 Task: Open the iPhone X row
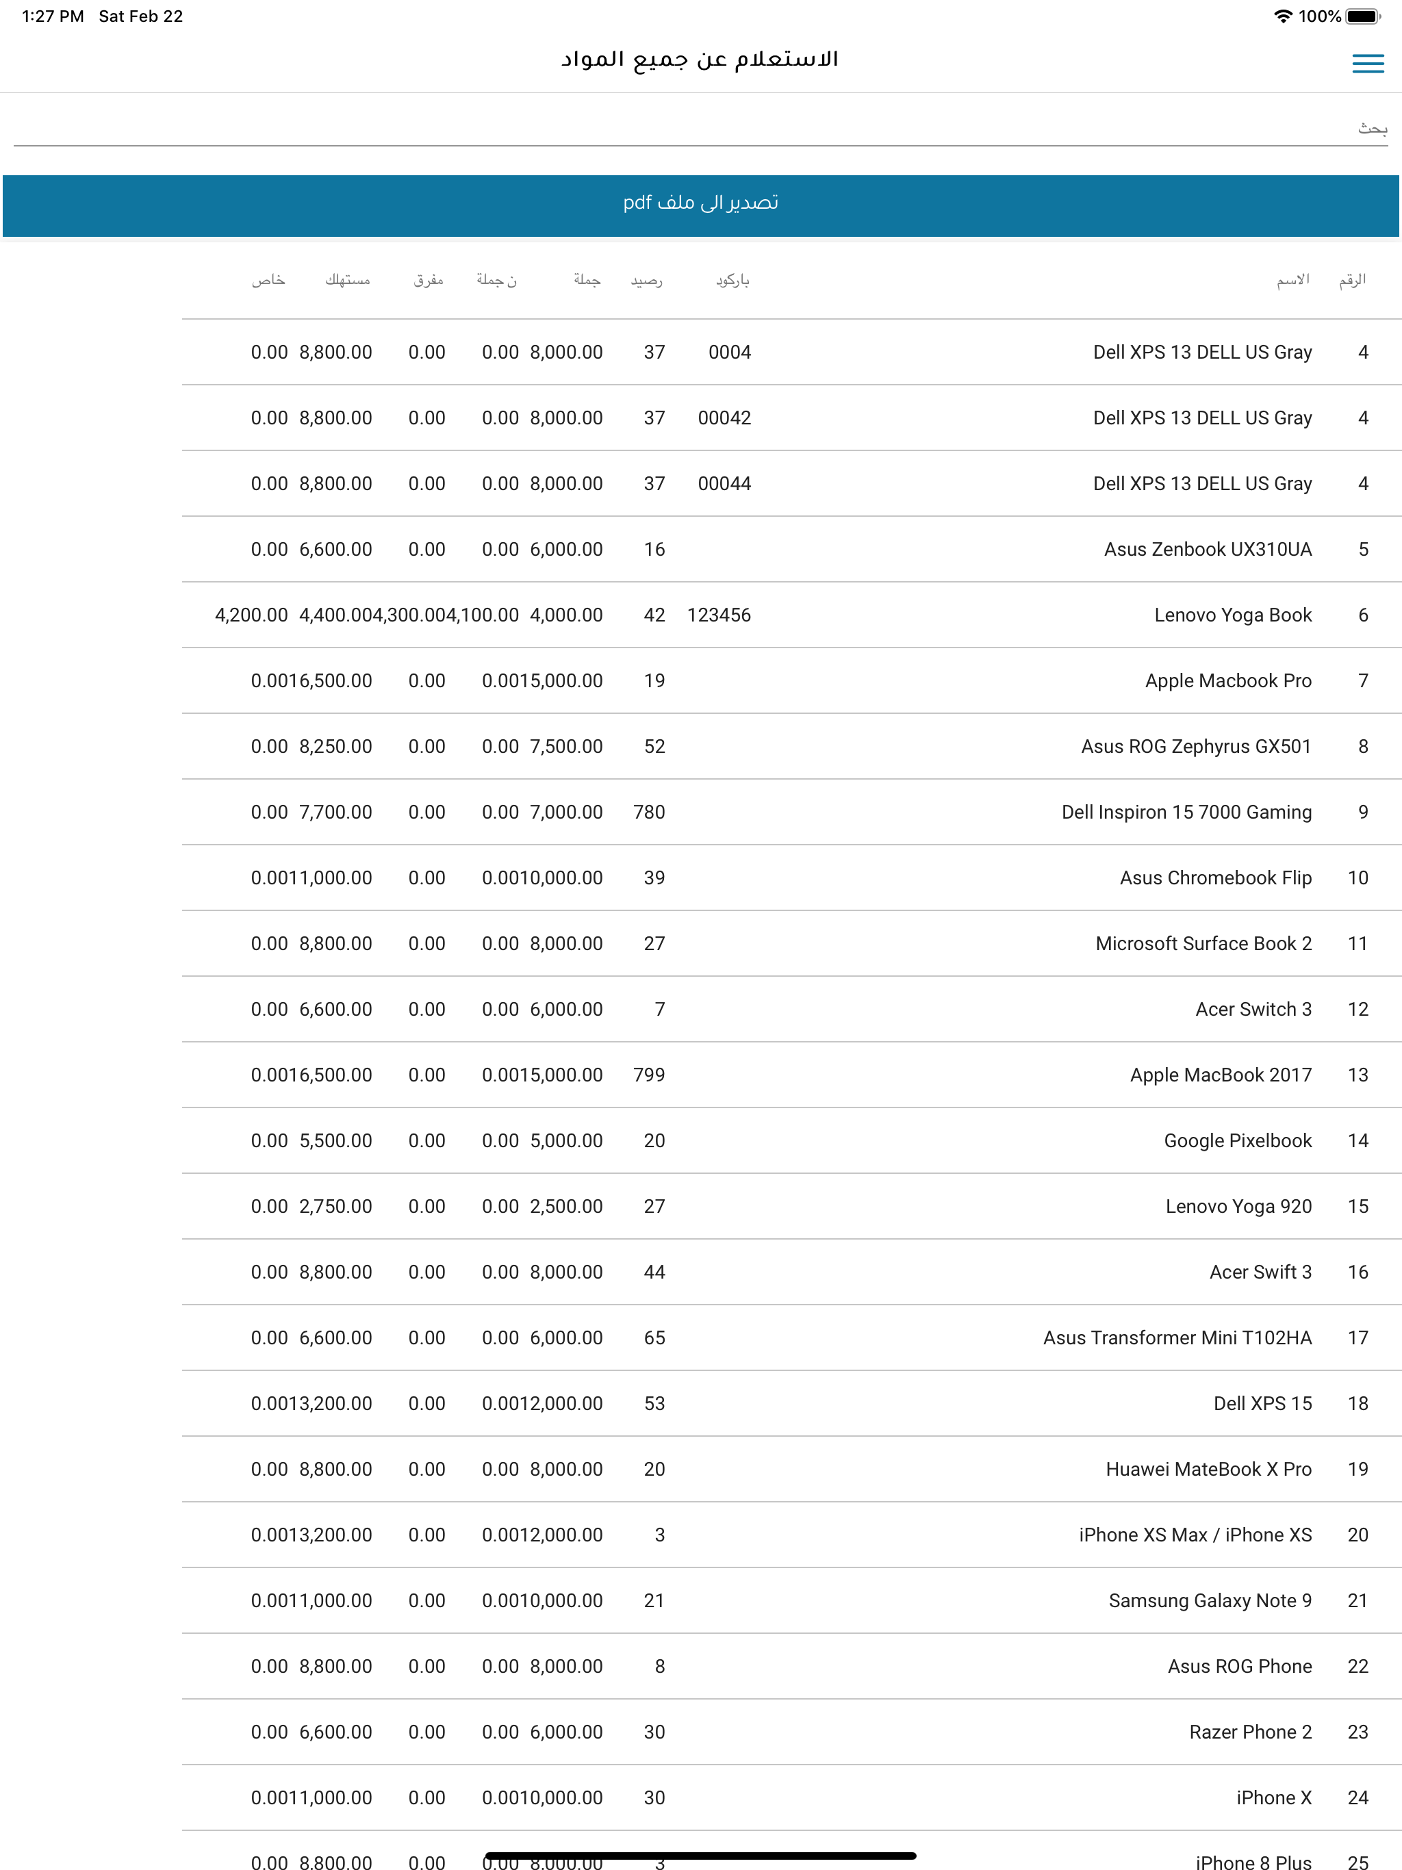(791, 1798)
